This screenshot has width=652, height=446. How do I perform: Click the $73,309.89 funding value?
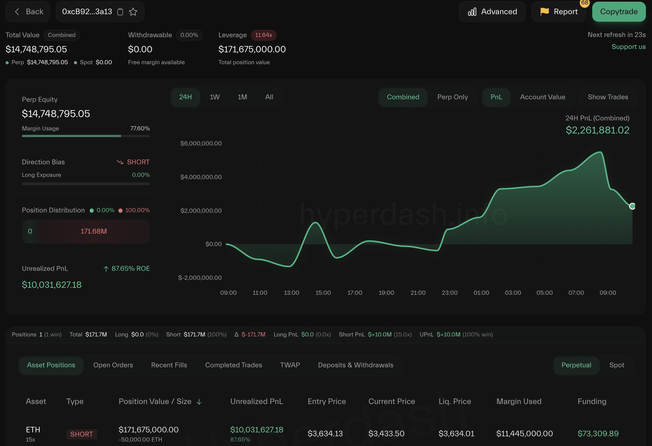pos(598,434)
